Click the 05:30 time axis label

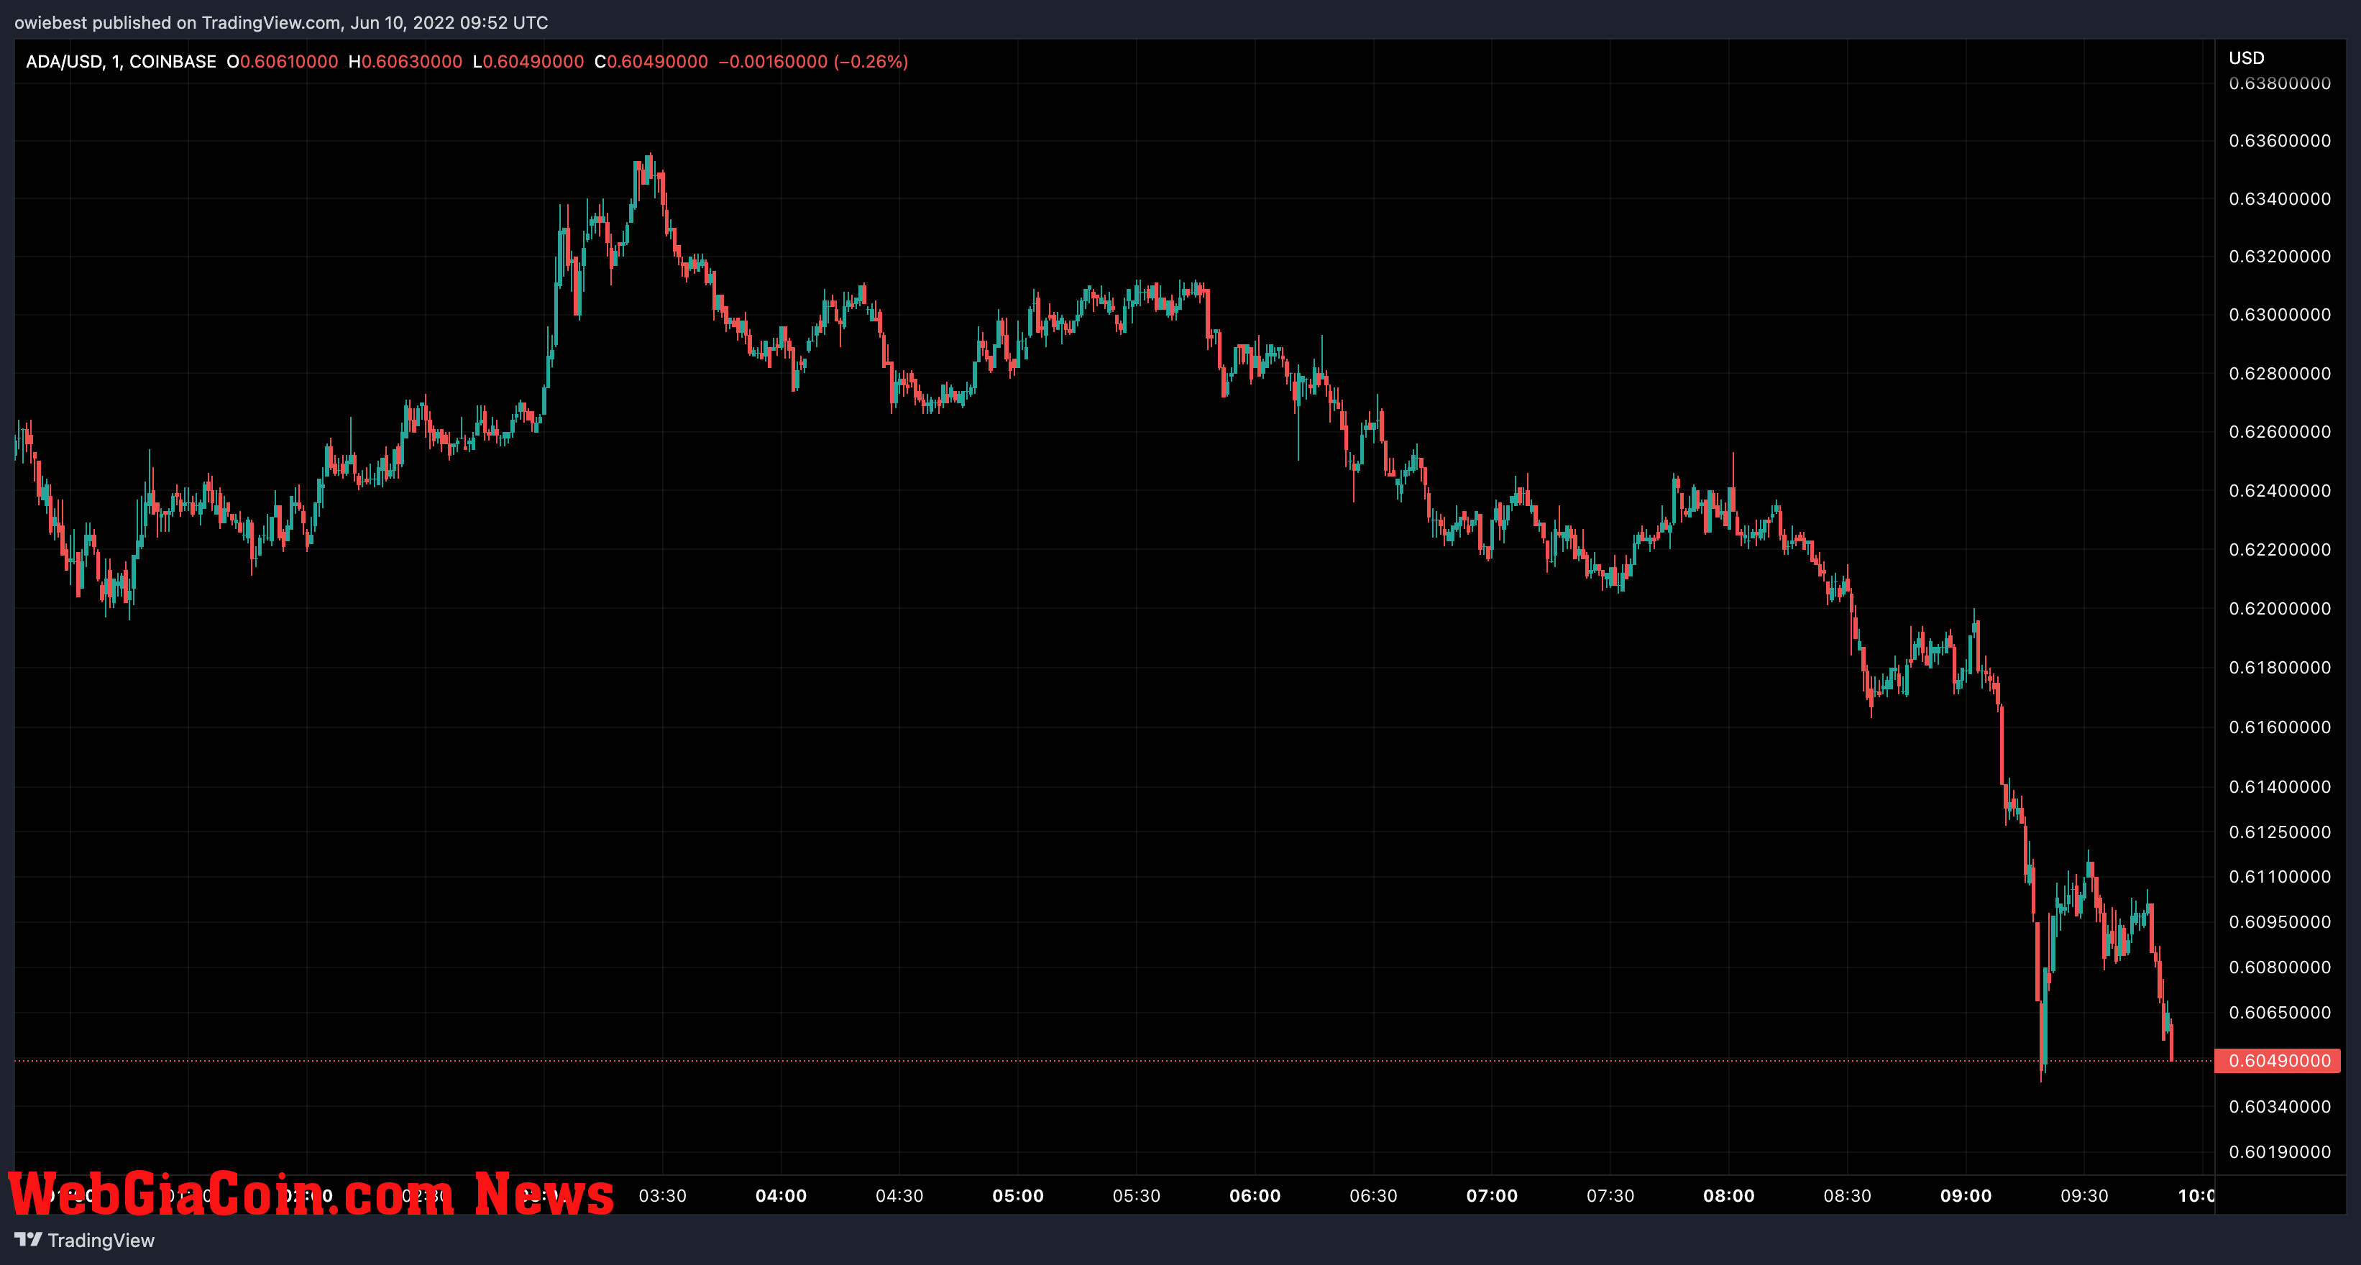1137,1195
